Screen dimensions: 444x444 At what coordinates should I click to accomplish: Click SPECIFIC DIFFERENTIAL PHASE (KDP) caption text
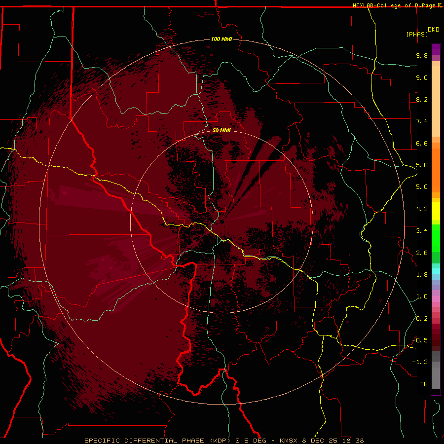(158, 441)
